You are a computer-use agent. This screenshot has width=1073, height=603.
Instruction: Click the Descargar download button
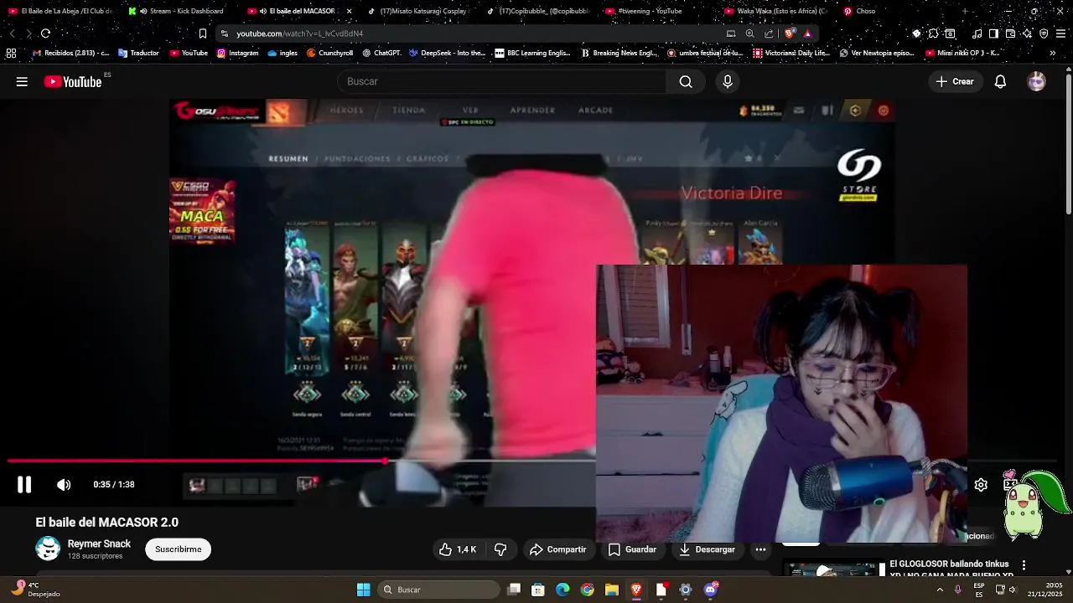pos(707,549)
